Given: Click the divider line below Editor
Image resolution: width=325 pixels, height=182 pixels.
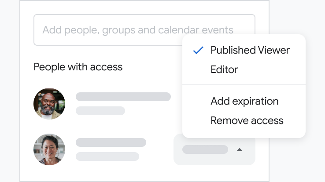Looking at the screenshot, I should pyautogui.click(x=244, y=85).
